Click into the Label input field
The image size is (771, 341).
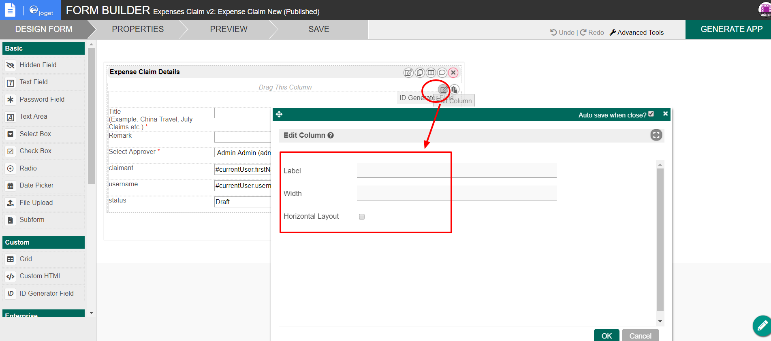(456, 170)
